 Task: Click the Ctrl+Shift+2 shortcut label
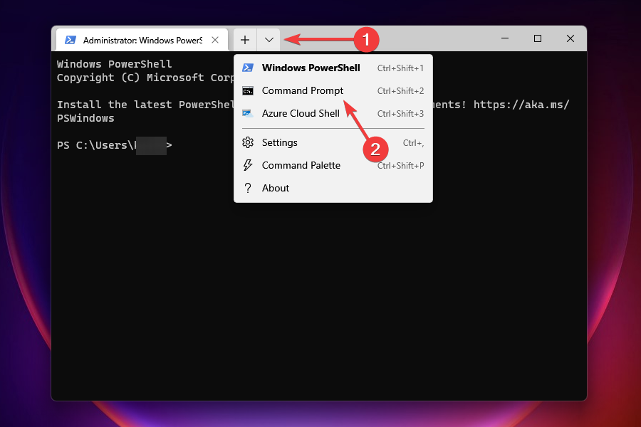pyautogui.click(x=400, y=90)
